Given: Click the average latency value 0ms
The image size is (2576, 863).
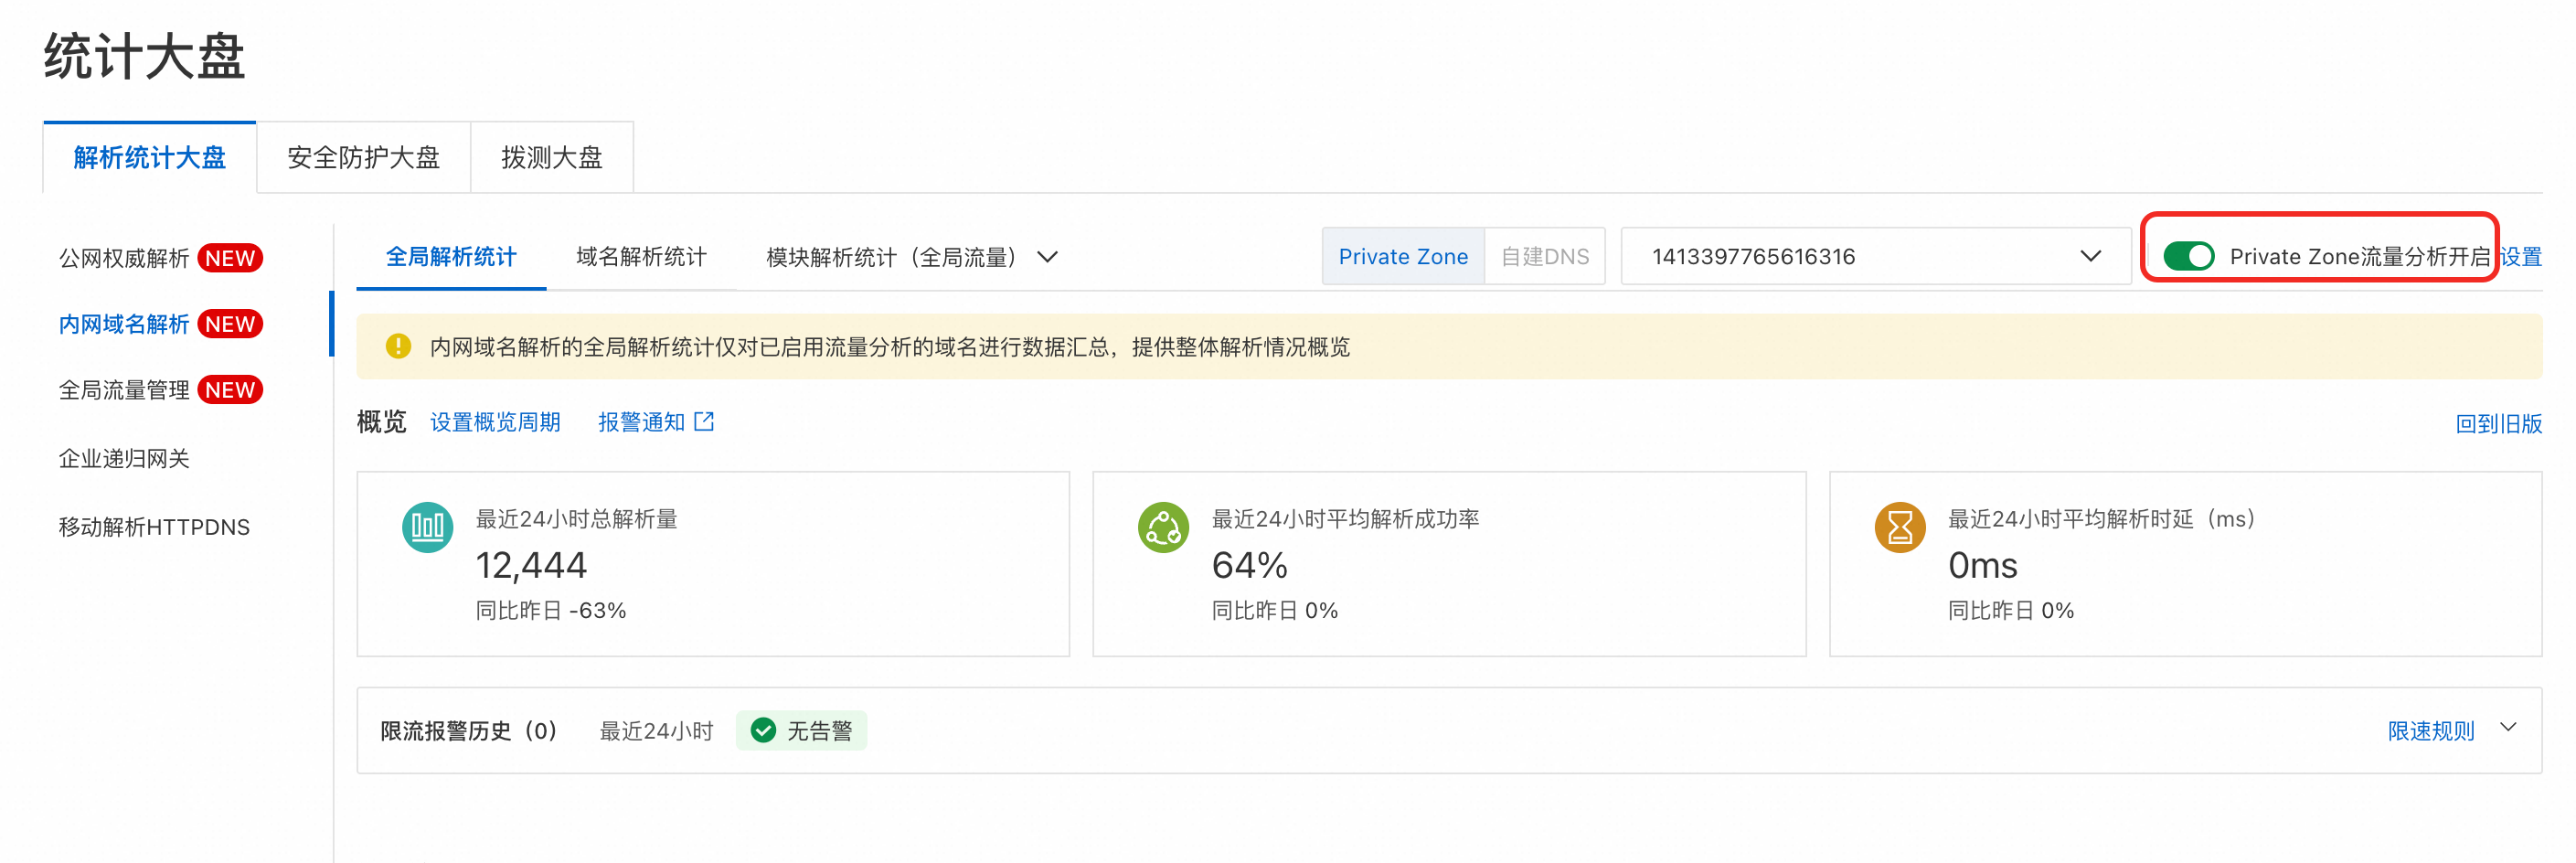Looking at the screenshot, I should (x=1982, y=565).
